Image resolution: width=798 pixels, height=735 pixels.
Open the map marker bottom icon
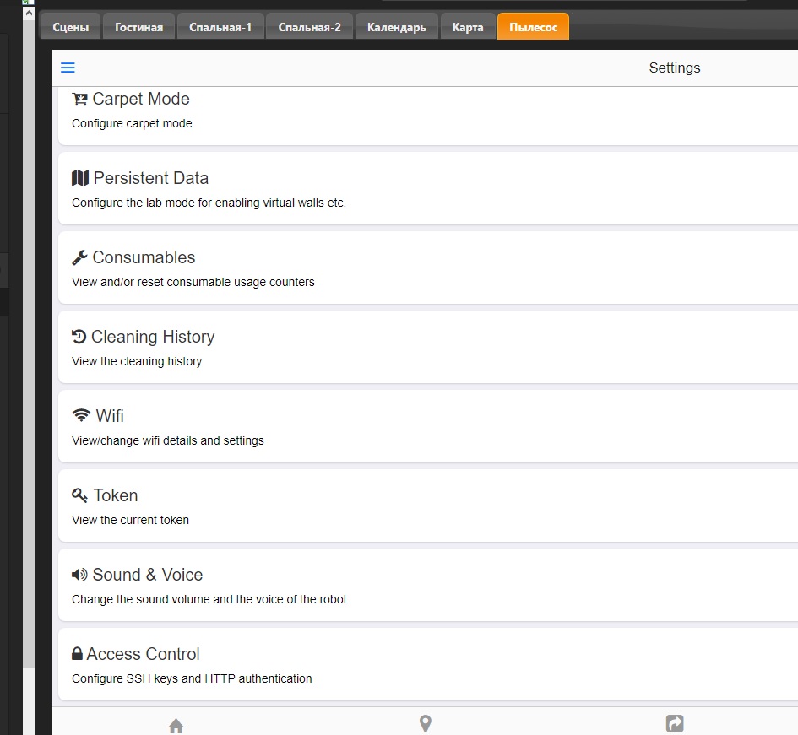(x=426, y=724)
